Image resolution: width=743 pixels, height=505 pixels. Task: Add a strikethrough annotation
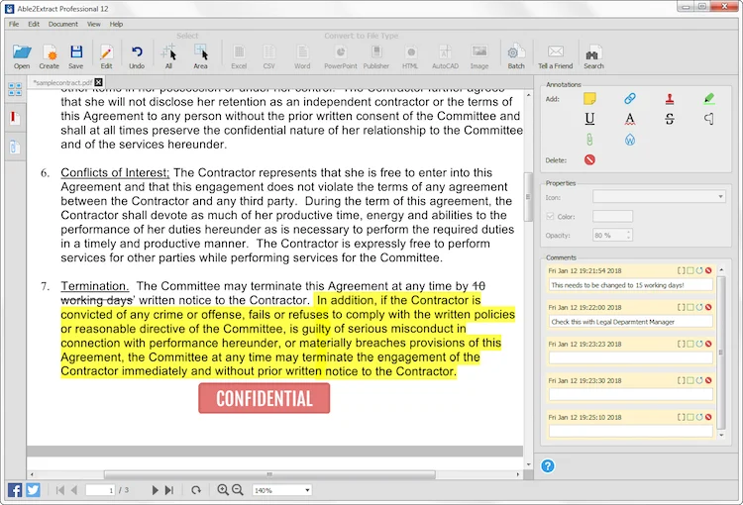pyautogui.click(x=670, y=119)
